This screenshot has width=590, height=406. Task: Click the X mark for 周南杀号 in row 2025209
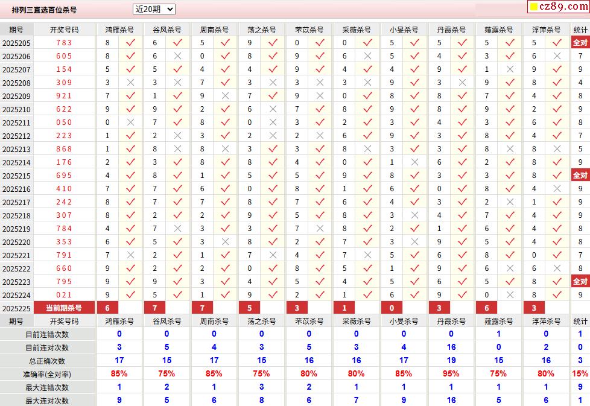[x=226, y=96]
